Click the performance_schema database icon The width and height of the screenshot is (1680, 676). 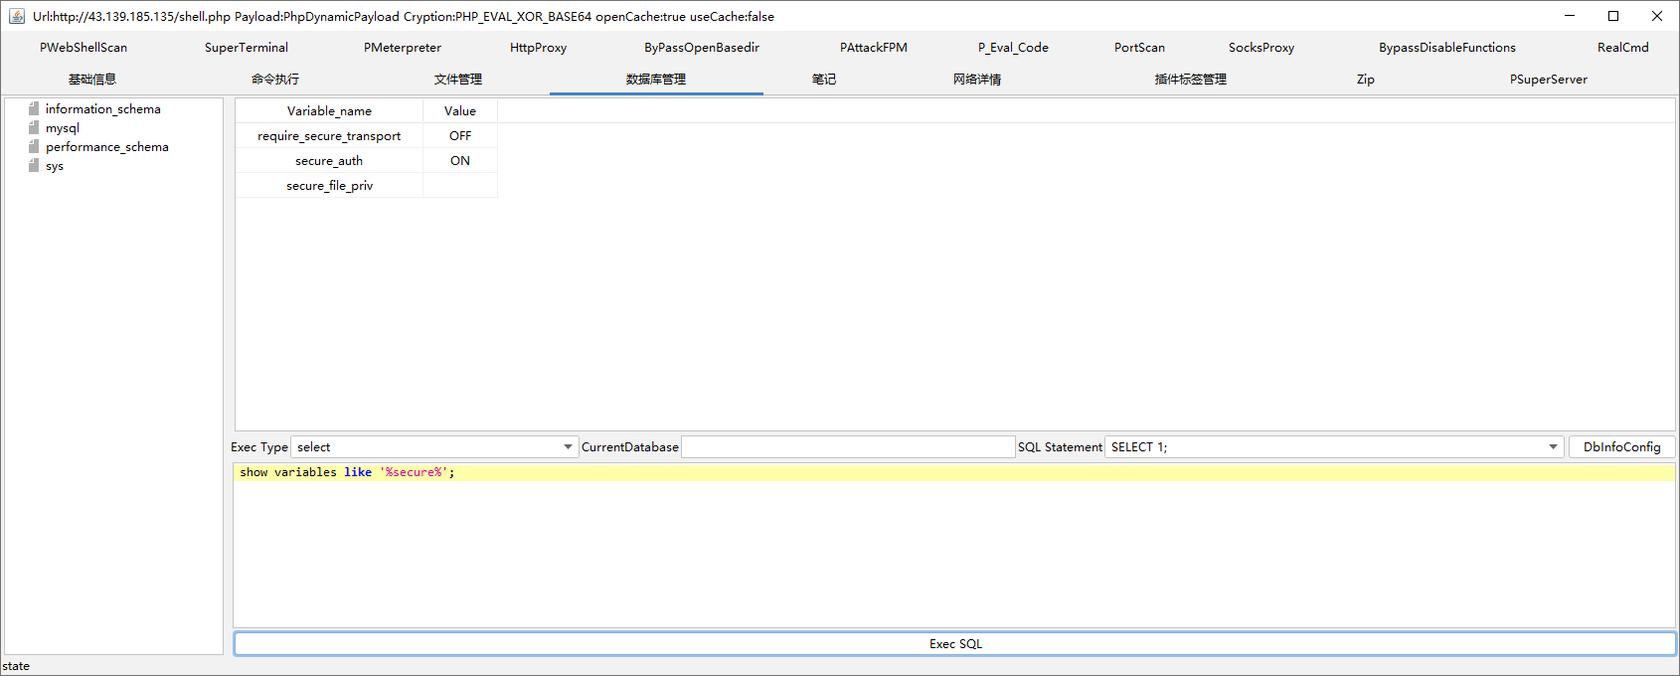coord(34,147)
